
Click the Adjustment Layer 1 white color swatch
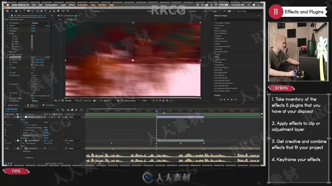click(x=26, y=117)
